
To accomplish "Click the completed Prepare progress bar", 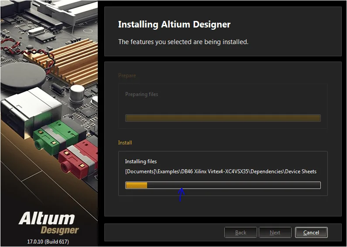I will [x=223, y=118].
